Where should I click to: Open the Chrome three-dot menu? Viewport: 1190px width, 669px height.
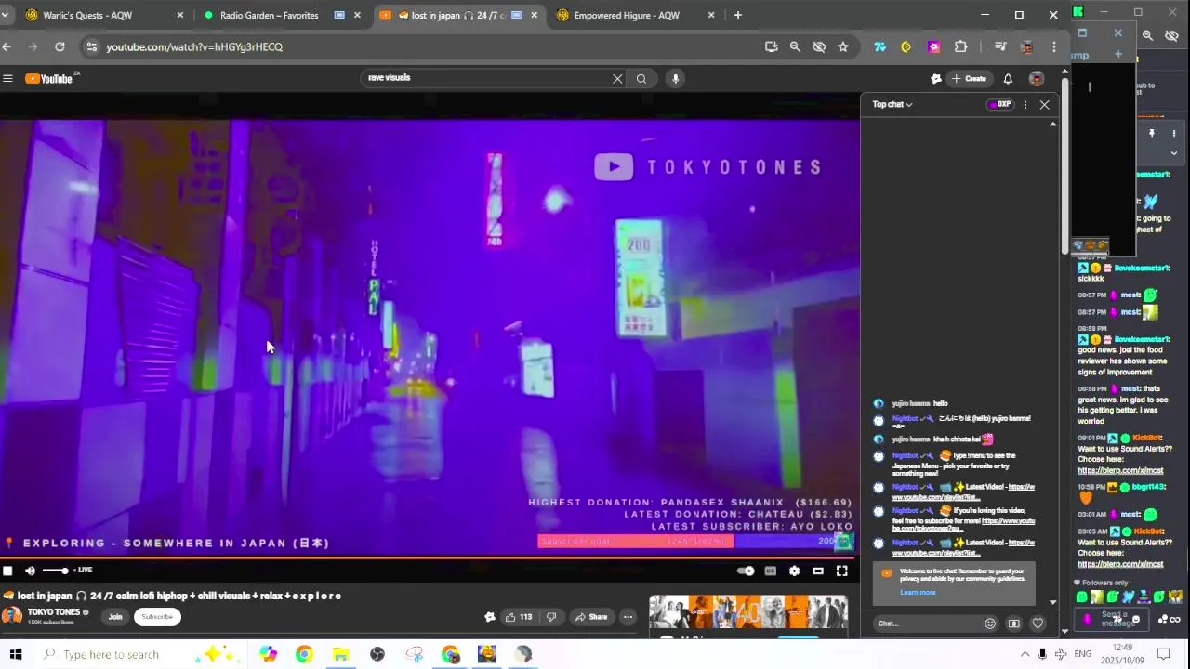pos(1053,46)
